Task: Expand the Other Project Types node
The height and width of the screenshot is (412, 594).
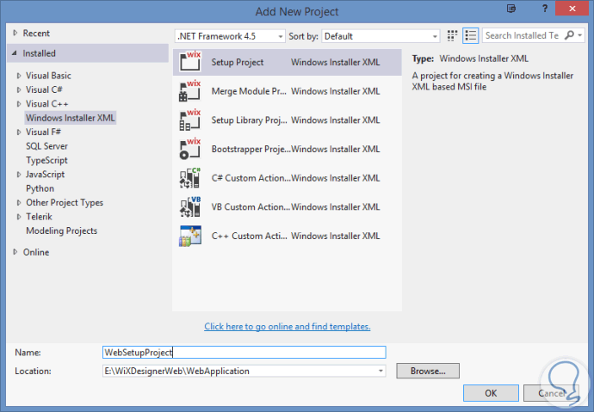Action: click(19, 203)
